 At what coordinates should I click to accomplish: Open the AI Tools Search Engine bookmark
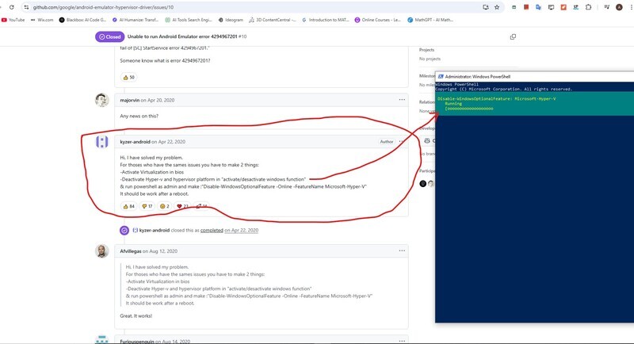(x=189, y=20)
